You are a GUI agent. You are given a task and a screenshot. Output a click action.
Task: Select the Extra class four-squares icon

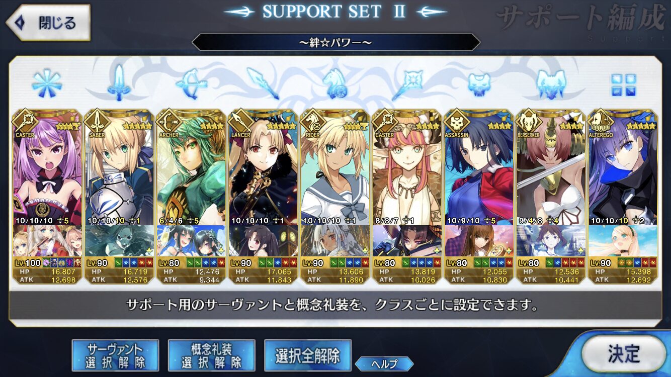point(624,84)
